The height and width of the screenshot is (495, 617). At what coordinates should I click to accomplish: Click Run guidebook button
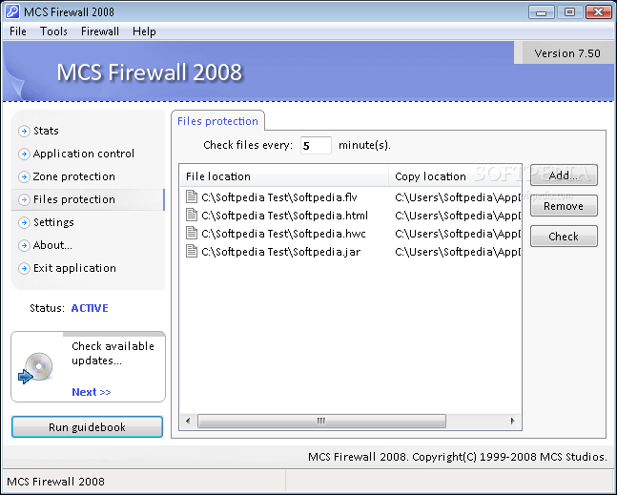87,427
